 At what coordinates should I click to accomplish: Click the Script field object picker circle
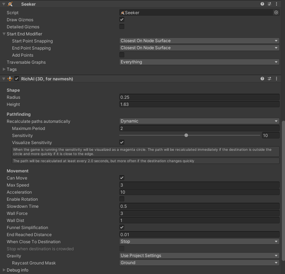pyautogui.click(x=276, y=12)
